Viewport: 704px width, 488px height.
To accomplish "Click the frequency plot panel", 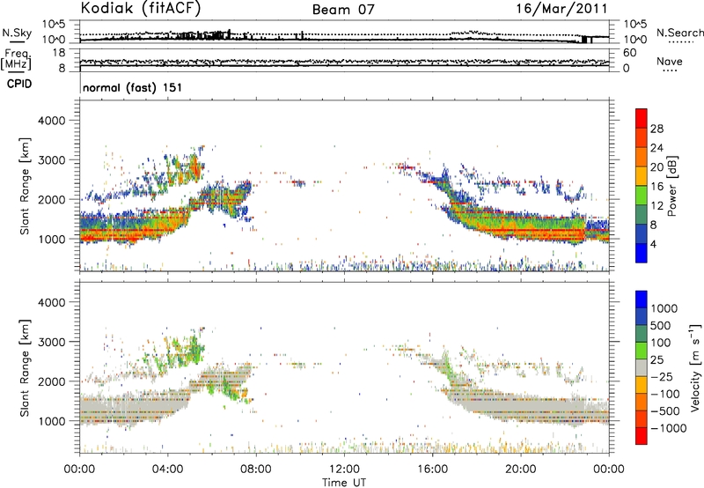I will tap(344, 60).
